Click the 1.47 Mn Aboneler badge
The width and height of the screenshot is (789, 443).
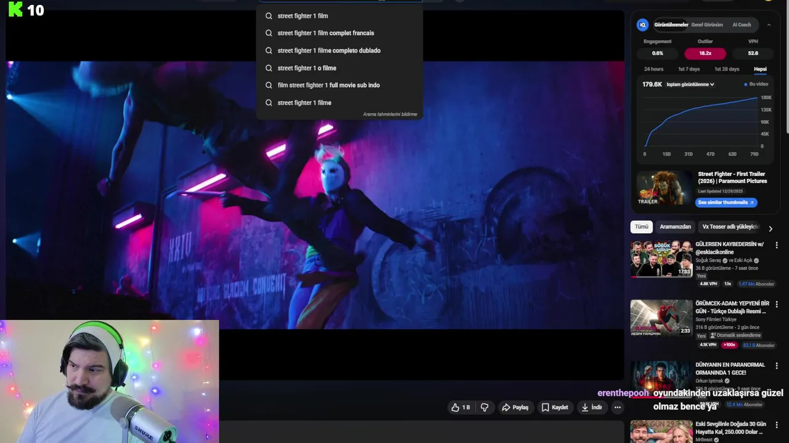[x=756, y=284]
